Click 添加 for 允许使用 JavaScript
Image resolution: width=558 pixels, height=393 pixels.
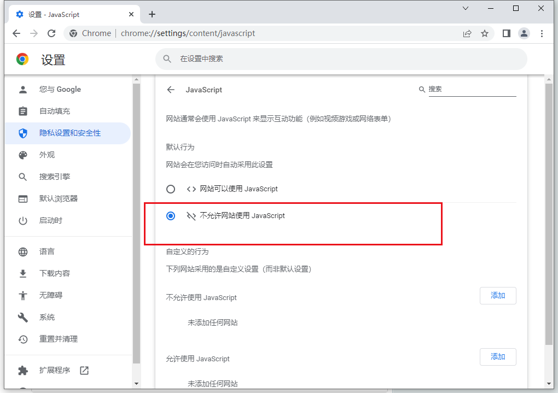[498, 357]
